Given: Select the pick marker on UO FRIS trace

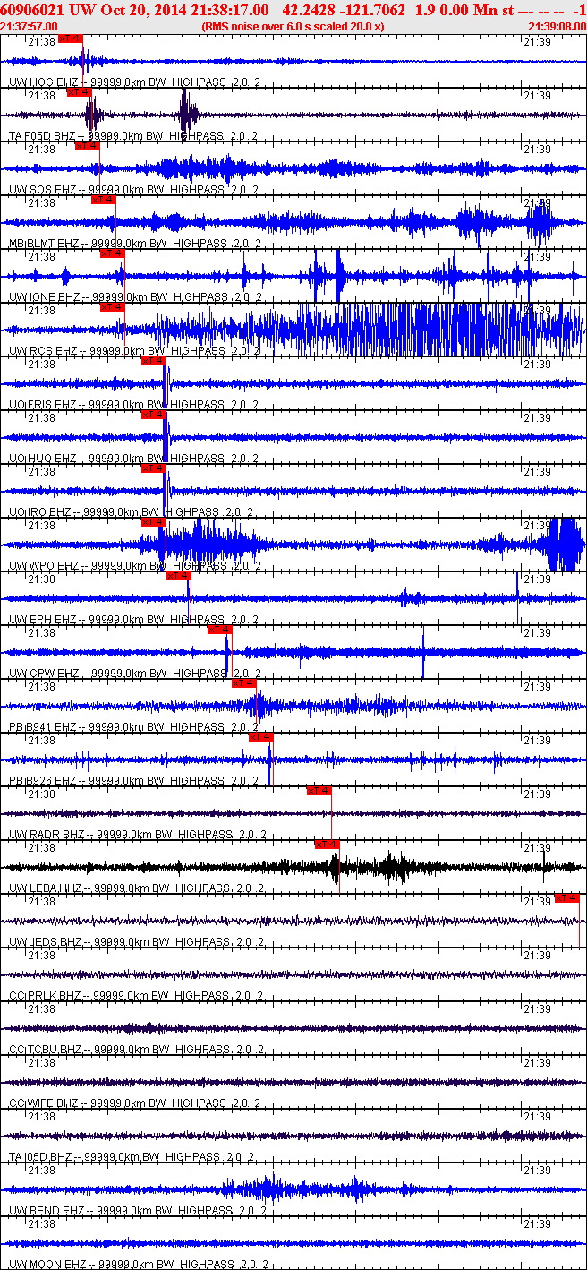Looking at the screenshot, I should click(x=154, y=360).
